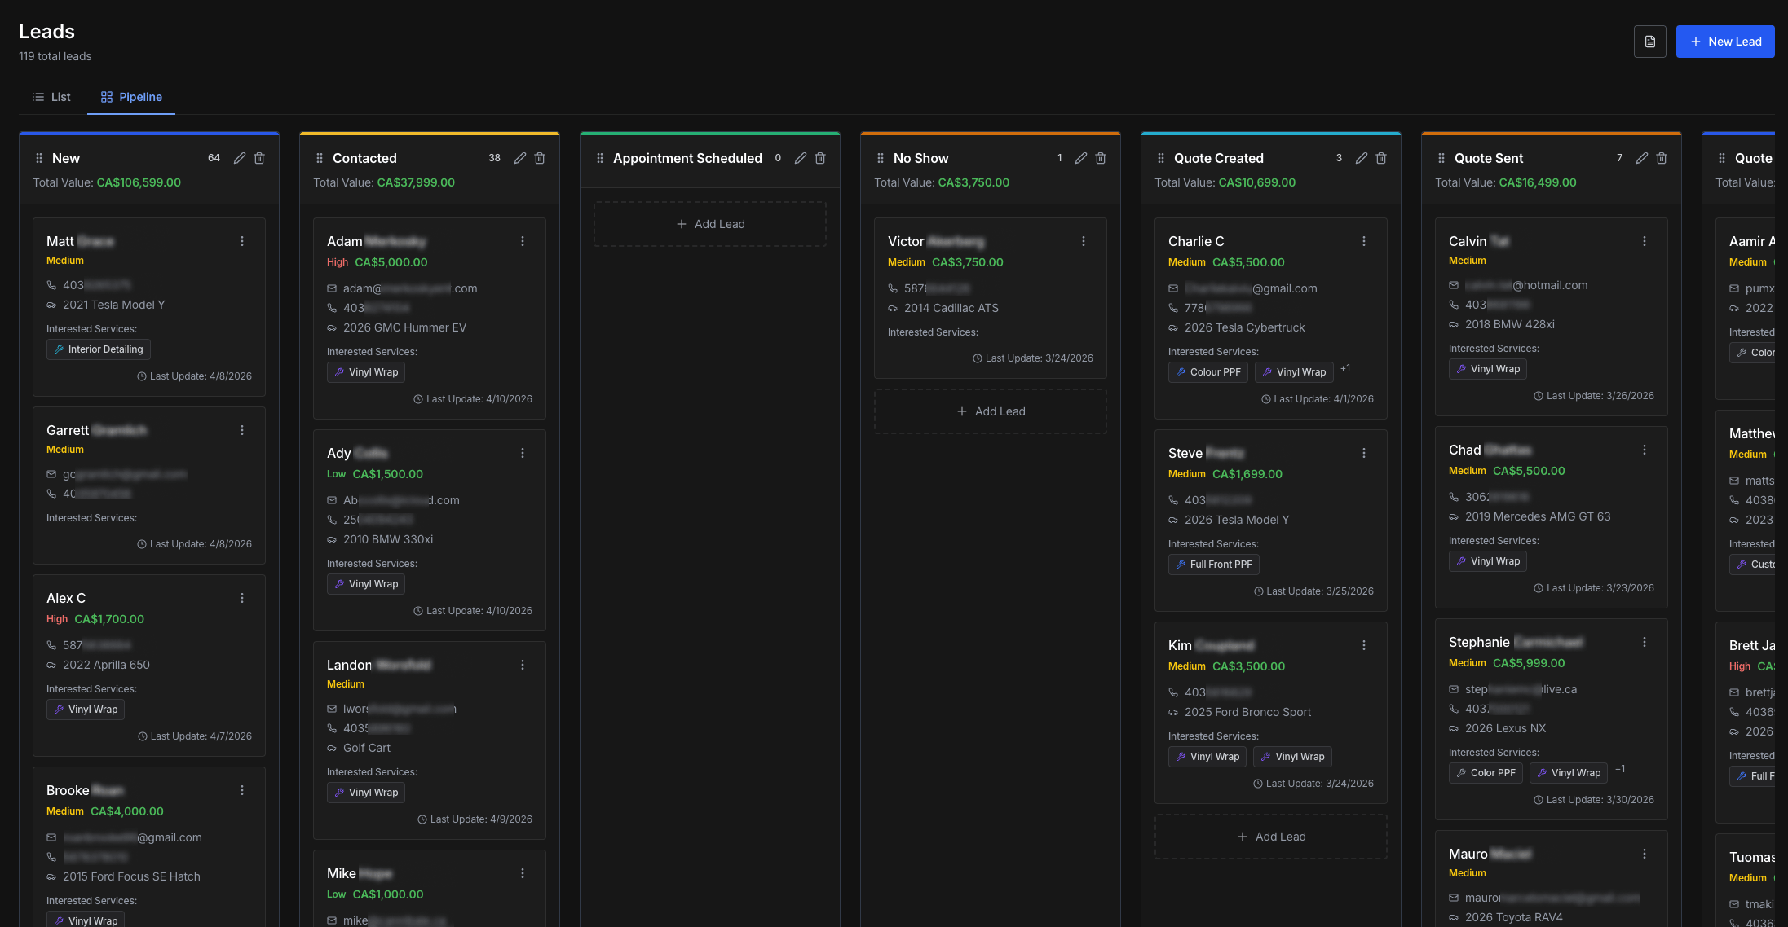The image size is (1788, 927).
Task: Open kebab menu for Charlie C card
Action: 1364,241
